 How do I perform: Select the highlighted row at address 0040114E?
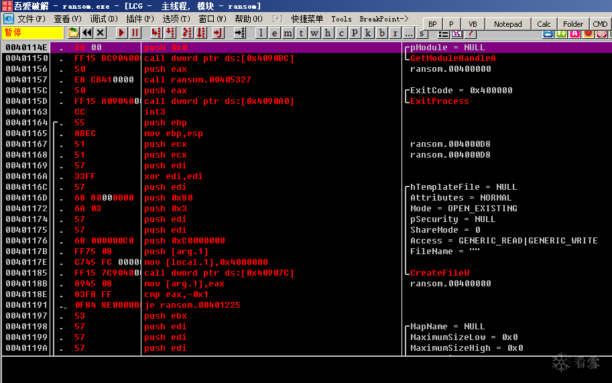coord(307,47)
